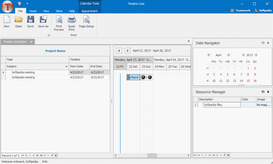The image size is (273, 164).
Task: Go to previous month in Date Navigator
Action: [x=209, y=55]
